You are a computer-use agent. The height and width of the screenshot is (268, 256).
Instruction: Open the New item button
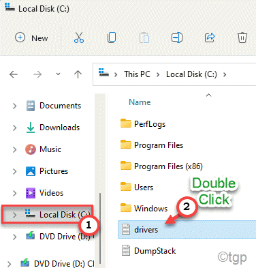click(31, 38)
